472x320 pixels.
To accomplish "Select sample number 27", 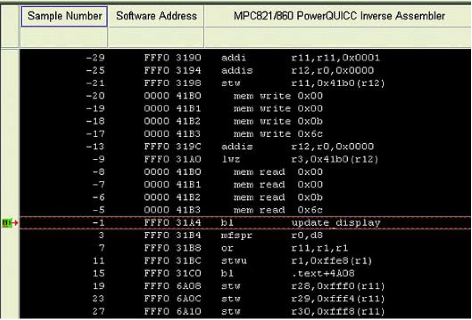I will click(99, 311).
